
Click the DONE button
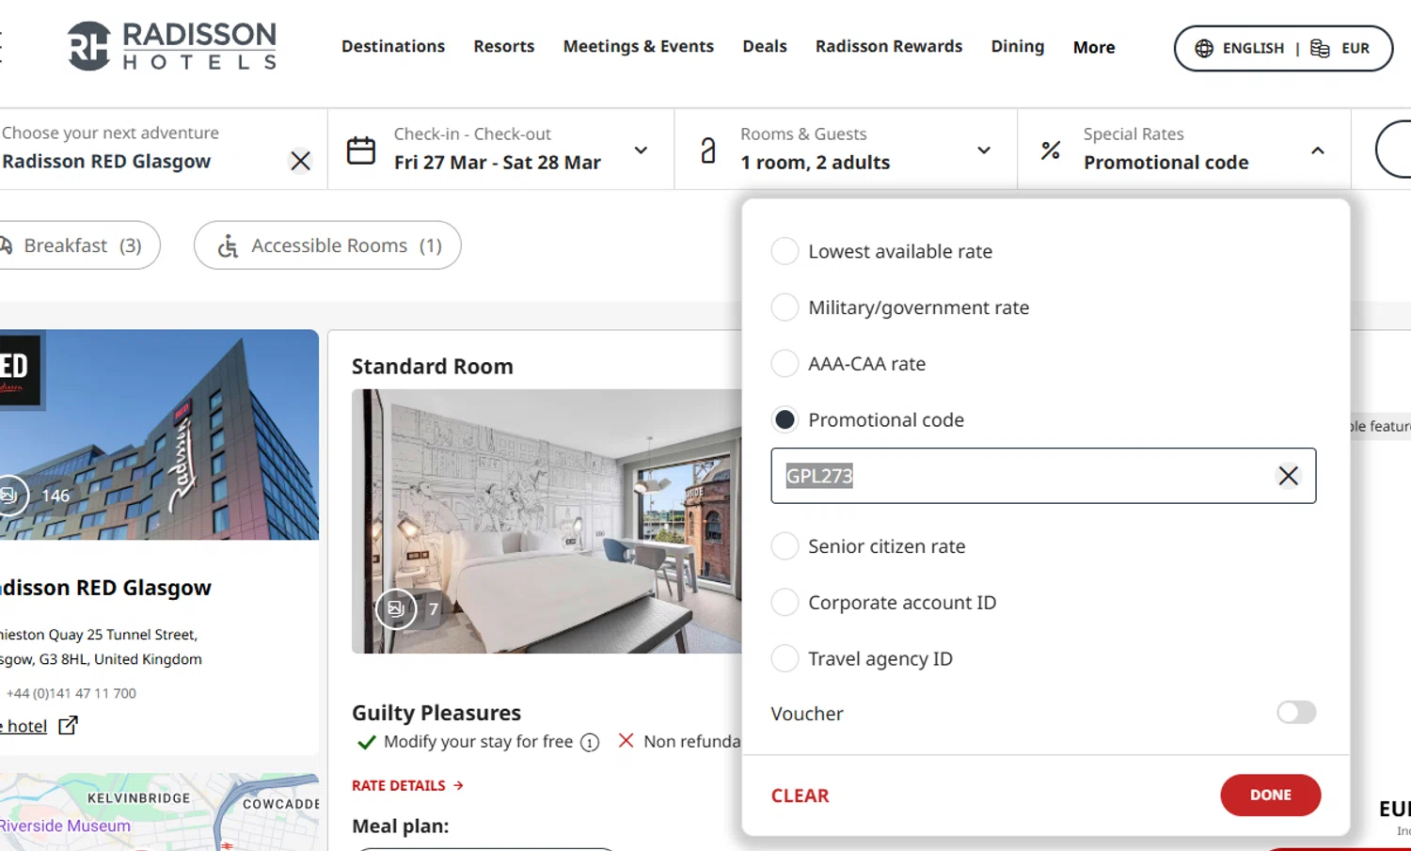1271,796
